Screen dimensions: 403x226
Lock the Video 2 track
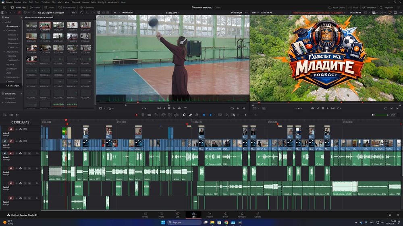17,129
